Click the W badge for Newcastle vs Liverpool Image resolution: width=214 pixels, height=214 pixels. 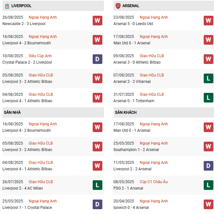click(98, 21)
